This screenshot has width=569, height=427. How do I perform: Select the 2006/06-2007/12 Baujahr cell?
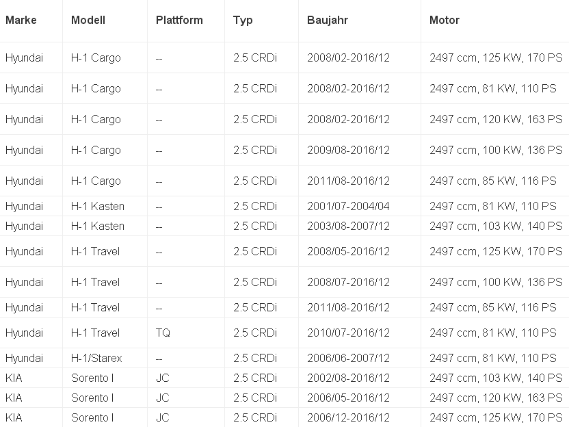(x=348, y=359)
